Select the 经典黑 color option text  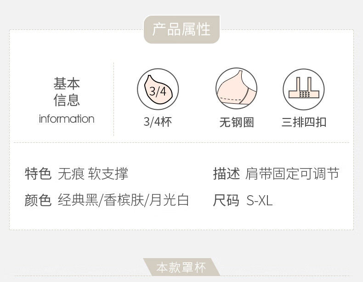click(78, 200)
